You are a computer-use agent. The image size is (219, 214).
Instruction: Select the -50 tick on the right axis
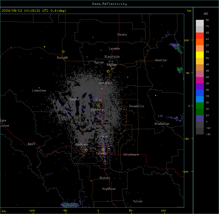[x=186, y=139]
